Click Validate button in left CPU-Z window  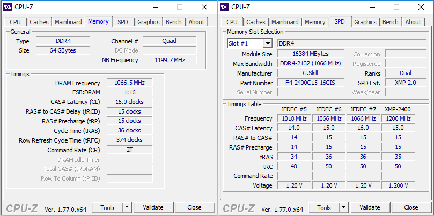point(153,207)
